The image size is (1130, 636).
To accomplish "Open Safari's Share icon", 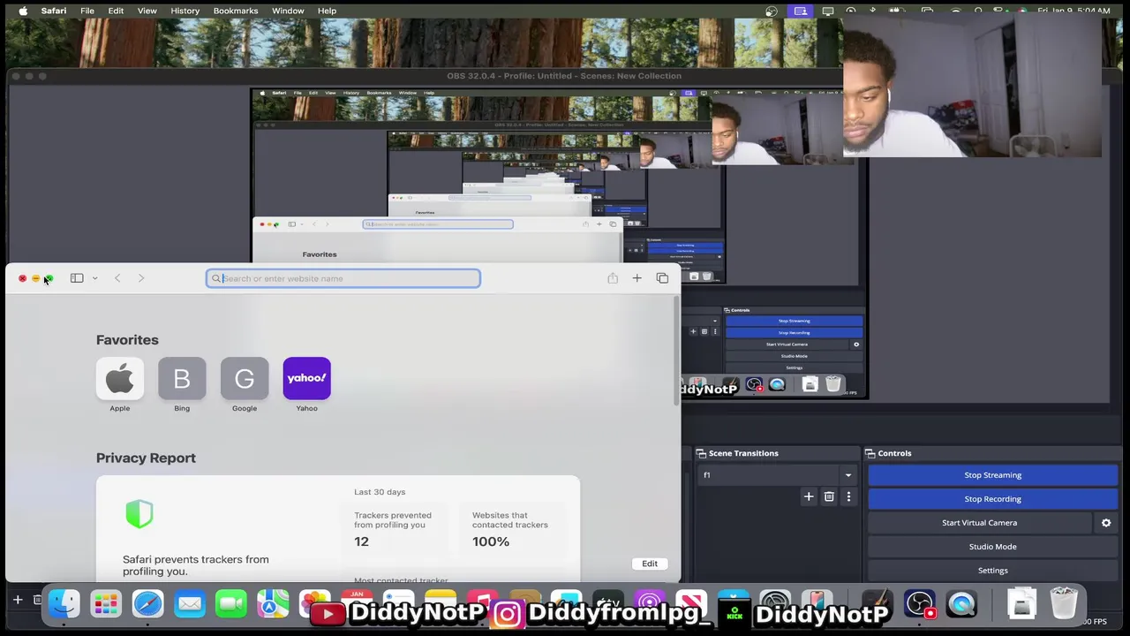I will (x=613, y=278).
